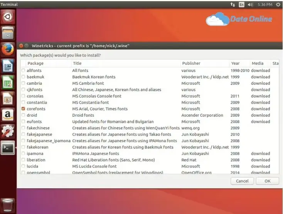Select 'Ascender Corporation' publisher cell
Image resolution: width=283 pixels, height=214 pixels.
tap(202, 115)
